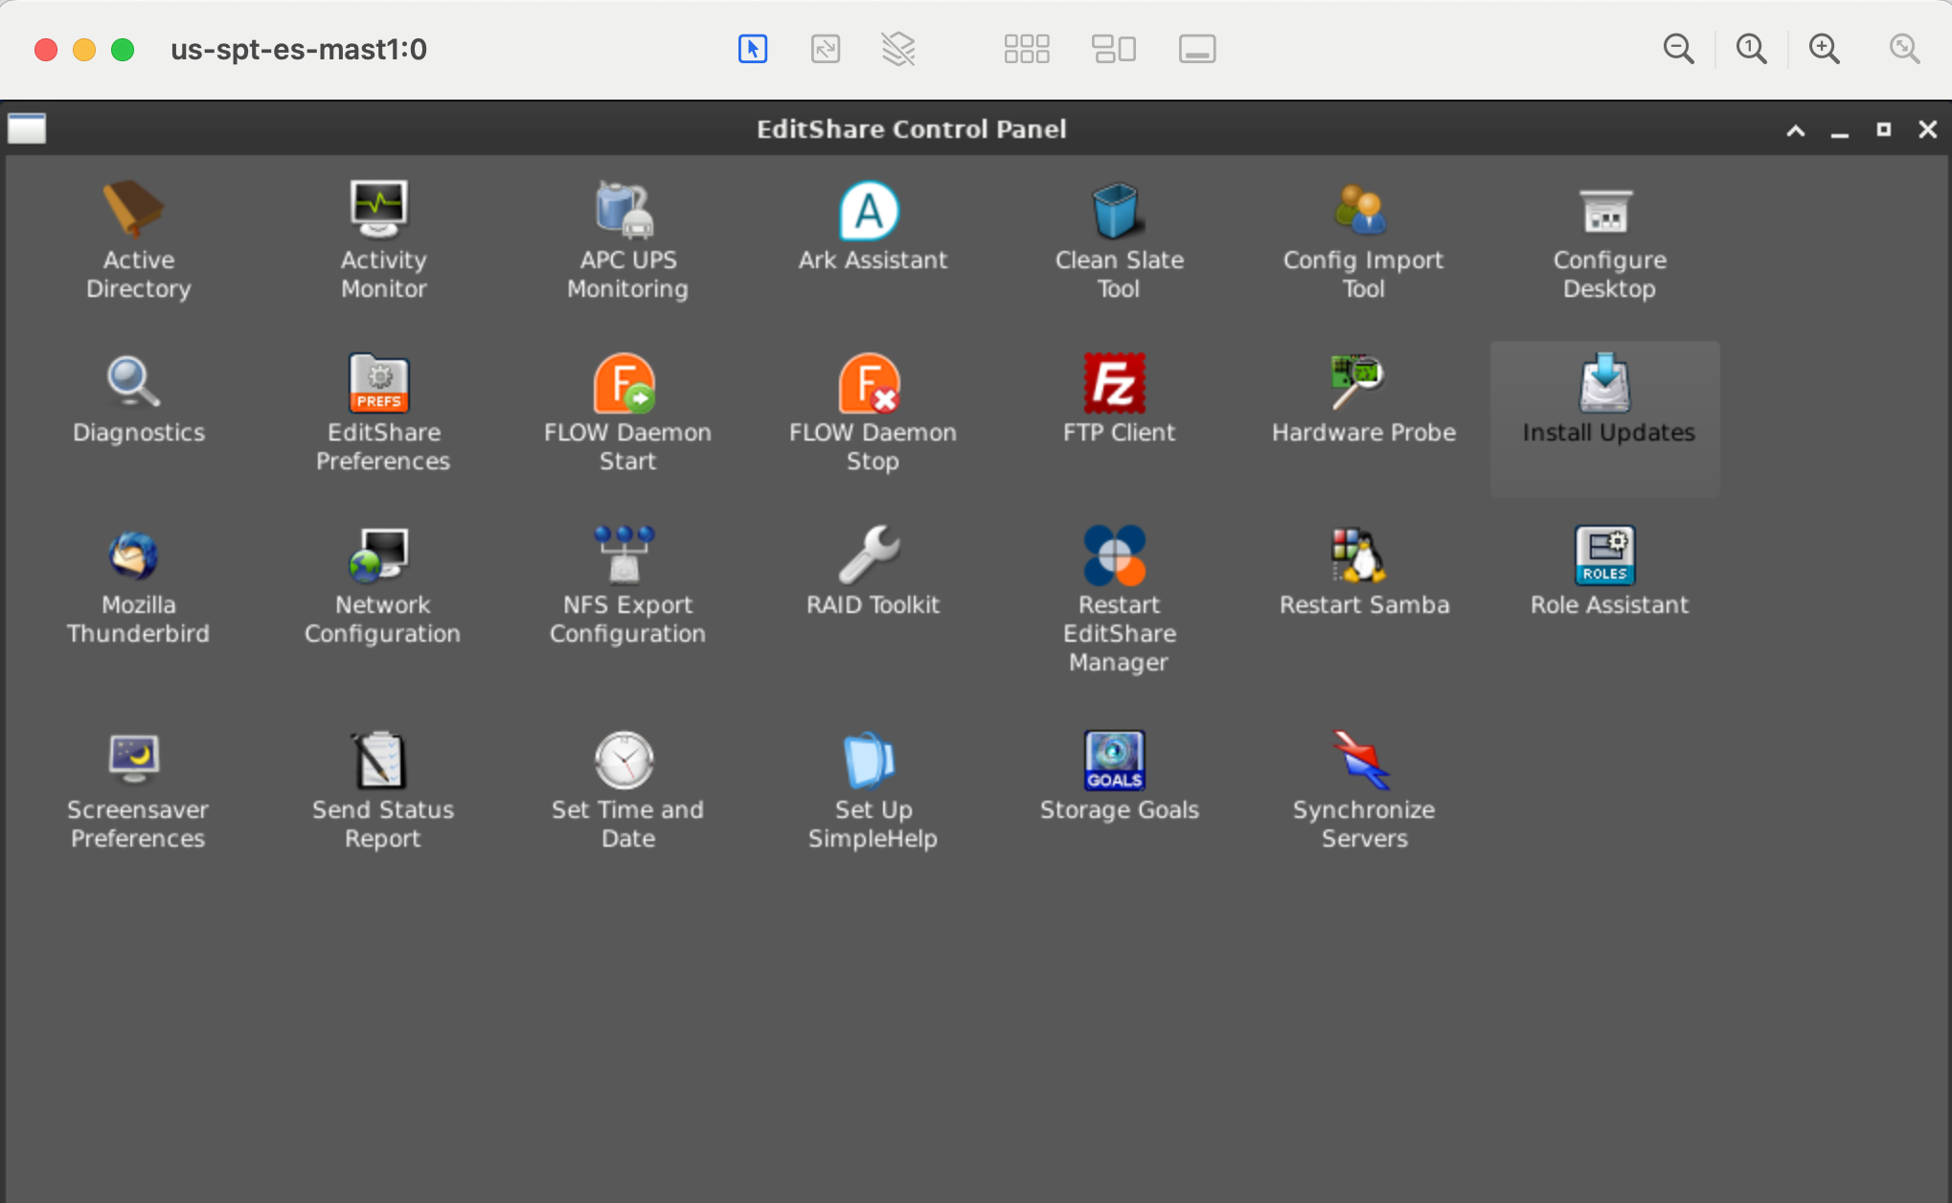The width and height of the screenshot is (1952, 1203).
Task: Open the RAID Toolkit
Action: pyautogui.click(x=871, y=570)
